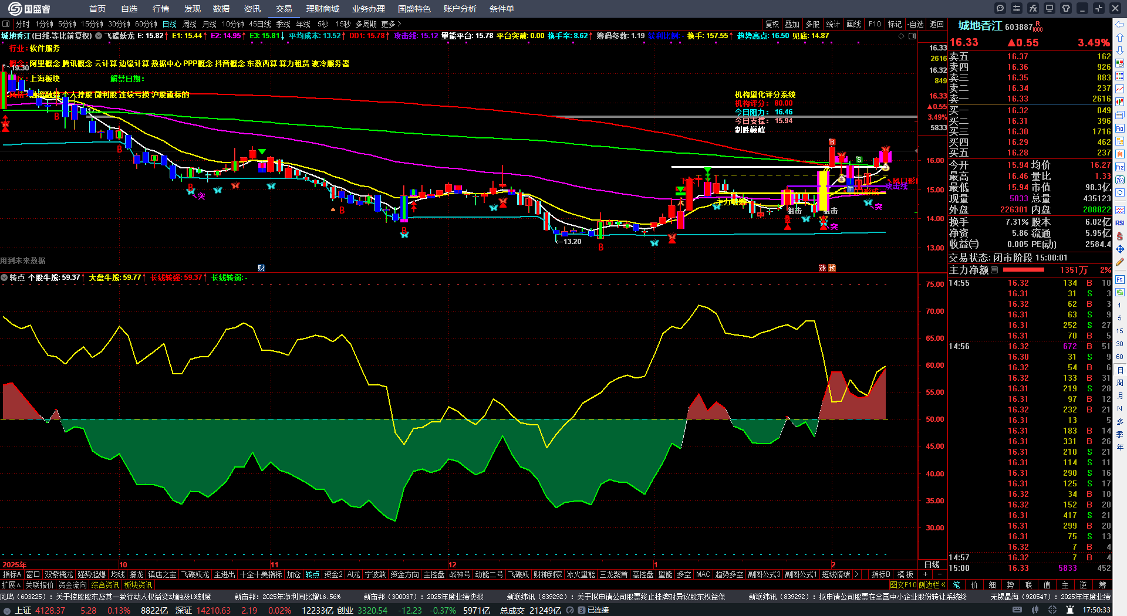Open the 窗口 window count menu
Image resolution: width=1127 pixels, height=616 pixels.
click(x=33, y=574)
